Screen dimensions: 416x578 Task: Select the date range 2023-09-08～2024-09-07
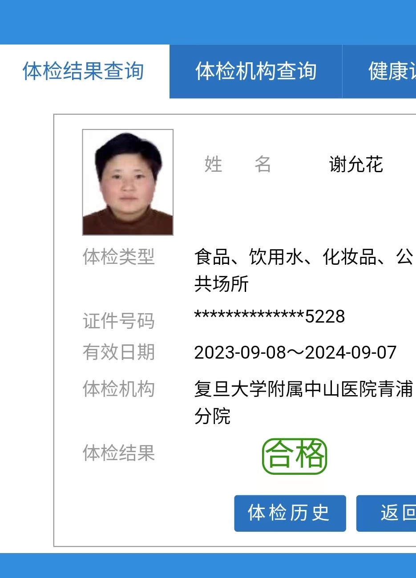click(295, 352)
